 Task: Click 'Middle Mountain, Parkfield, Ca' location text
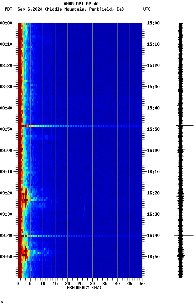[x=85, y=9]
